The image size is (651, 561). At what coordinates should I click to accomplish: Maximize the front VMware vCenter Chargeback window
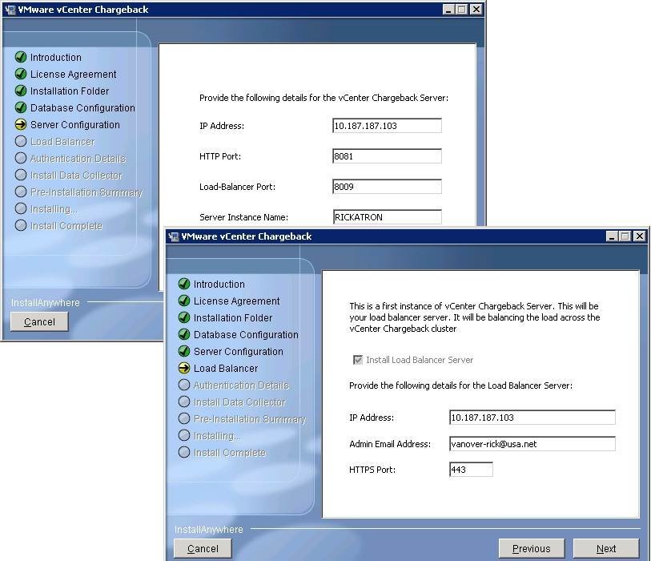coord(625,236)
